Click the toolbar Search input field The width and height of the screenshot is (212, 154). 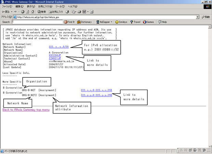tap(38, 22)
